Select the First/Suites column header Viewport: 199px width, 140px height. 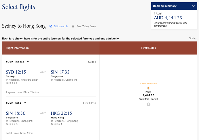coord(148,48)
